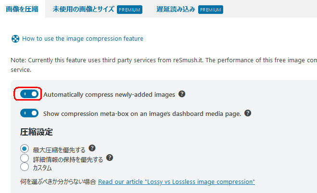Click the Automatically compress newly-added images label
The height and width of the screenshot is (193, 317).
click(x=109, y=95)
